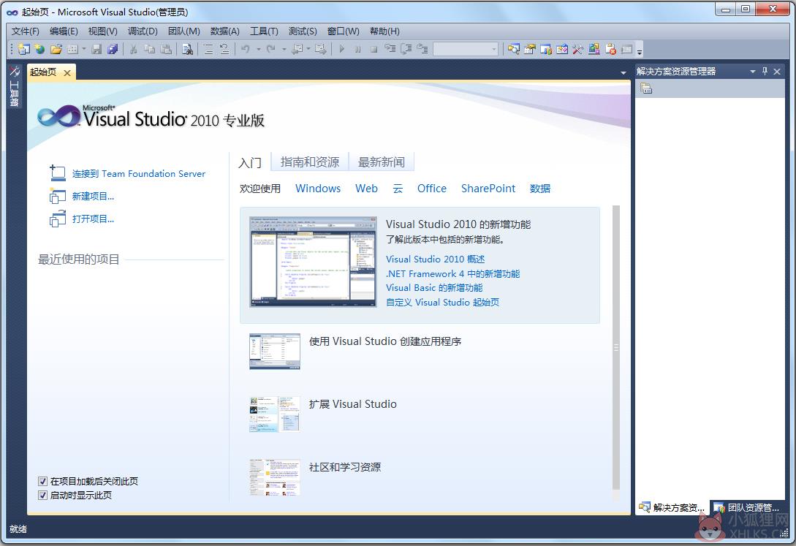This screenshot has width=796, height=546.
Task: Click the Find in Files binoculars icon
Action: point(187,49)
